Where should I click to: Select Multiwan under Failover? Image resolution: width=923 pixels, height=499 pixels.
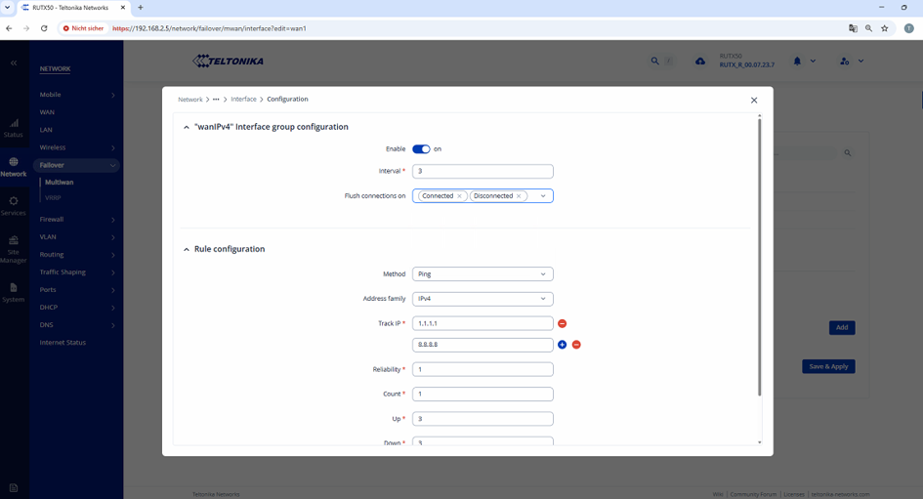point(60,183)
